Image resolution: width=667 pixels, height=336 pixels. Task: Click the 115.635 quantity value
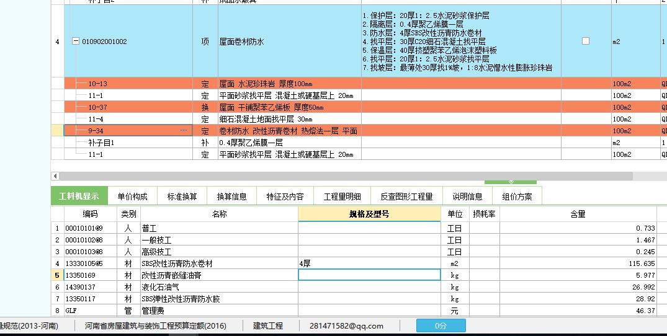(642, 264)
